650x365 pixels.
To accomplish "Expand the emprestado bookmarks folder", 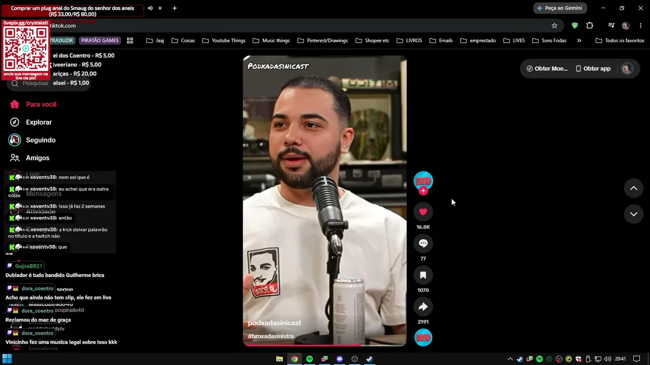I will (x=478, y=41).
